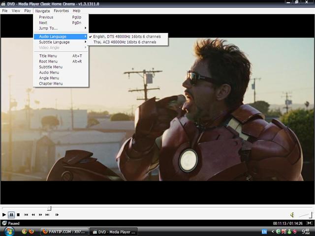Open the Play menu
The image size is (315, 236).
coord(28,11)
